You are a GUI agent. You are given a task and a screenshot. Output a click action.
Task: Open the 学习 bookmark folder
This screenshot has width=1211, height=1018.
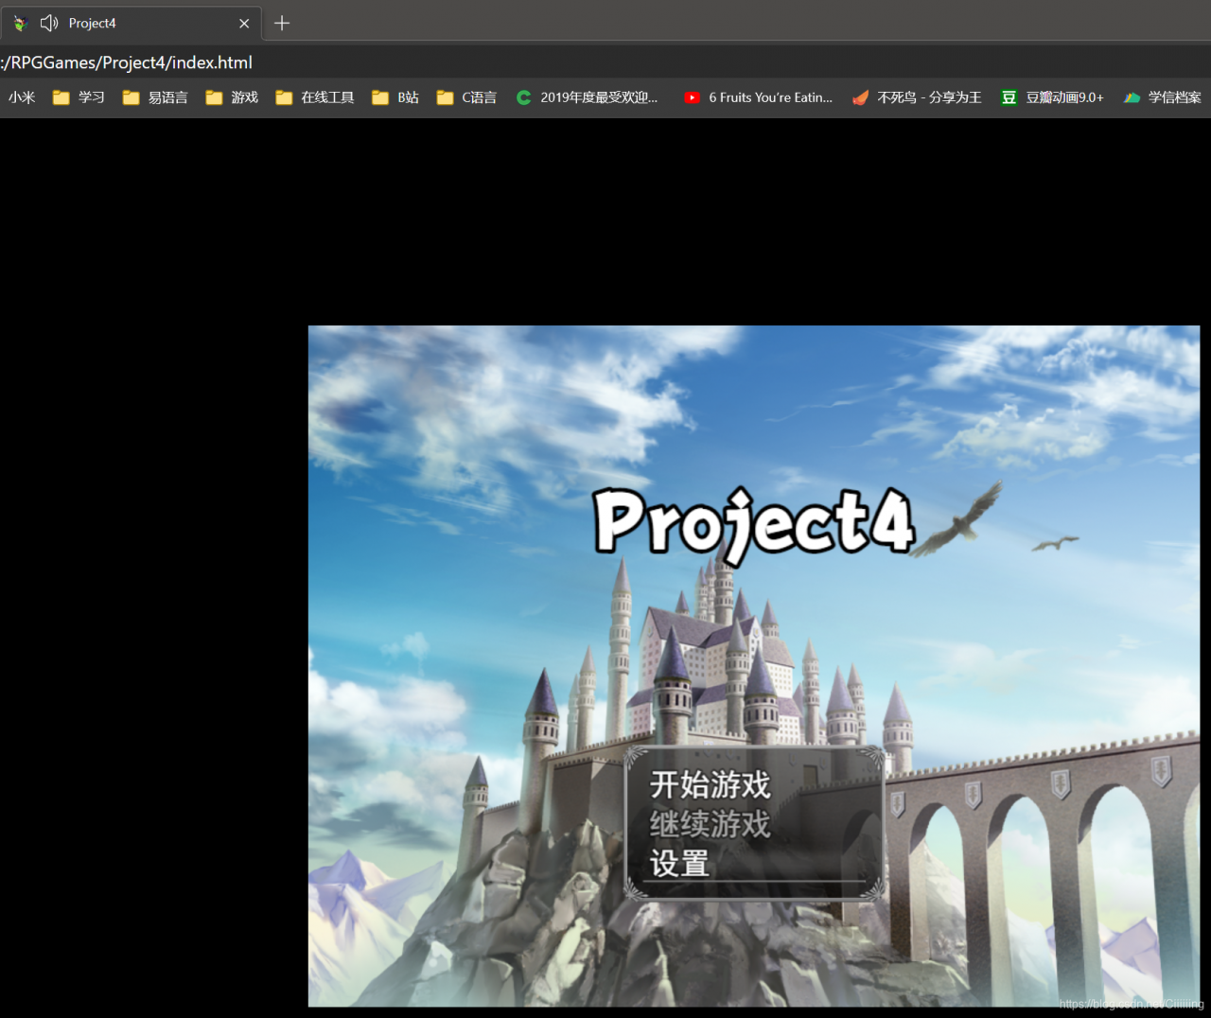[x=79, y=97]
